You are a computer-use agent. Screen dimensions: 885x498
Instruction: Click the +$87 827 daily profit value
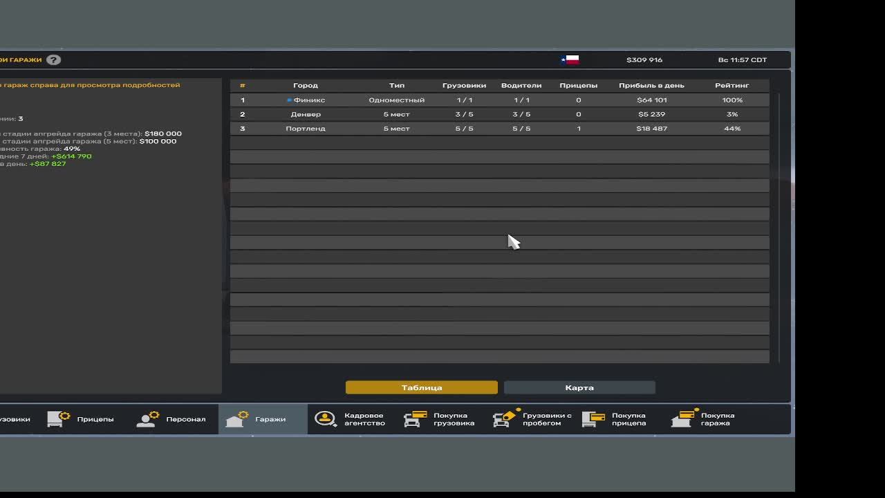[x=48, y=164]
